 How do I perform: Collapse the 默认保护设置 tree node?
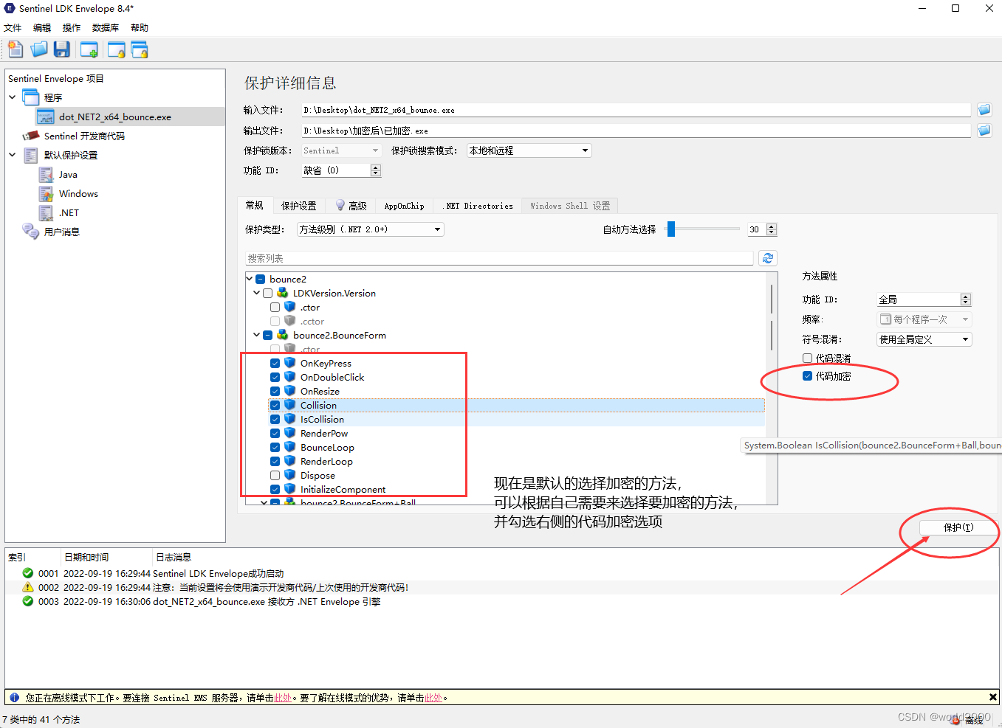coord(12,154)
